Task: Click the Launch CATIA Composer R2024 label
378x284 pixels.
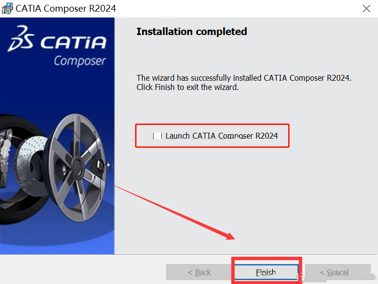Action: [222, 136]
